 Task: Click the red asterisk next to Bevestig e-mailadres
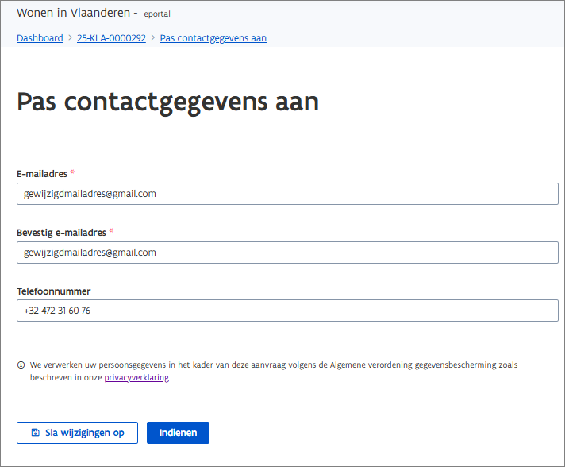click(112, 232)
